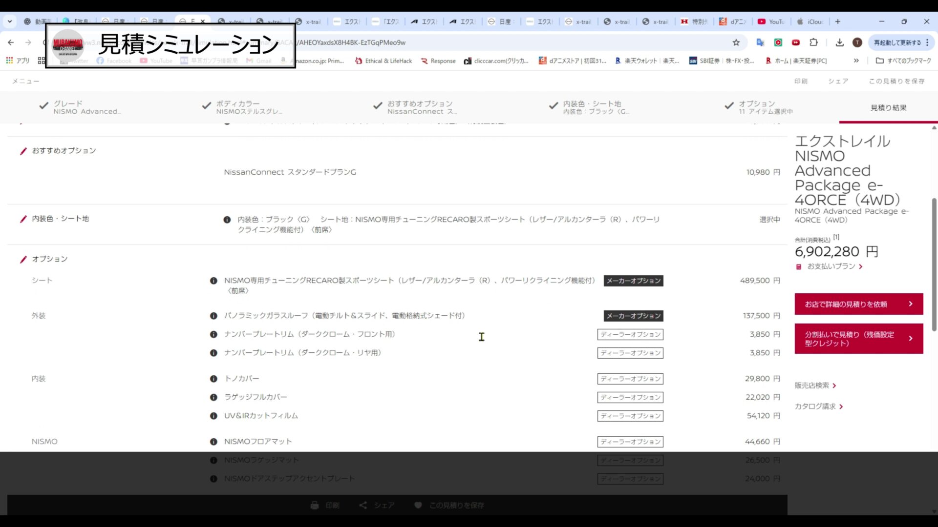Click the 489,500 円 seat price
Image resolution: width=938 pixels, height=527 pixels.
(x=760, y=281)
